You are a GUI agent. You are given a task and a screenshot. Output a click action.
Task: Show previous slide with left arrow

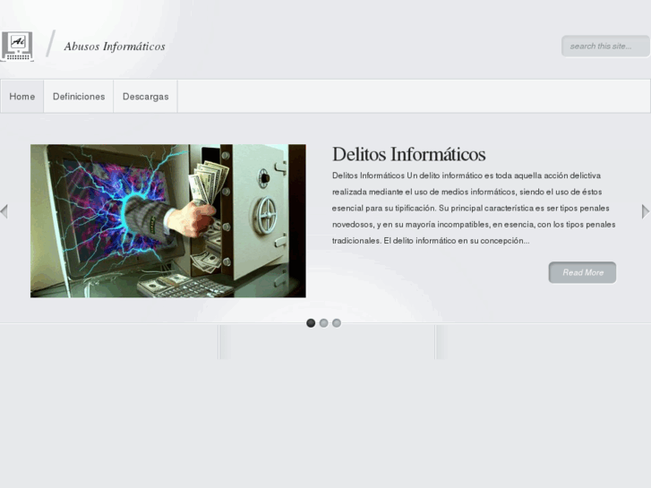[x=4, y=211]
